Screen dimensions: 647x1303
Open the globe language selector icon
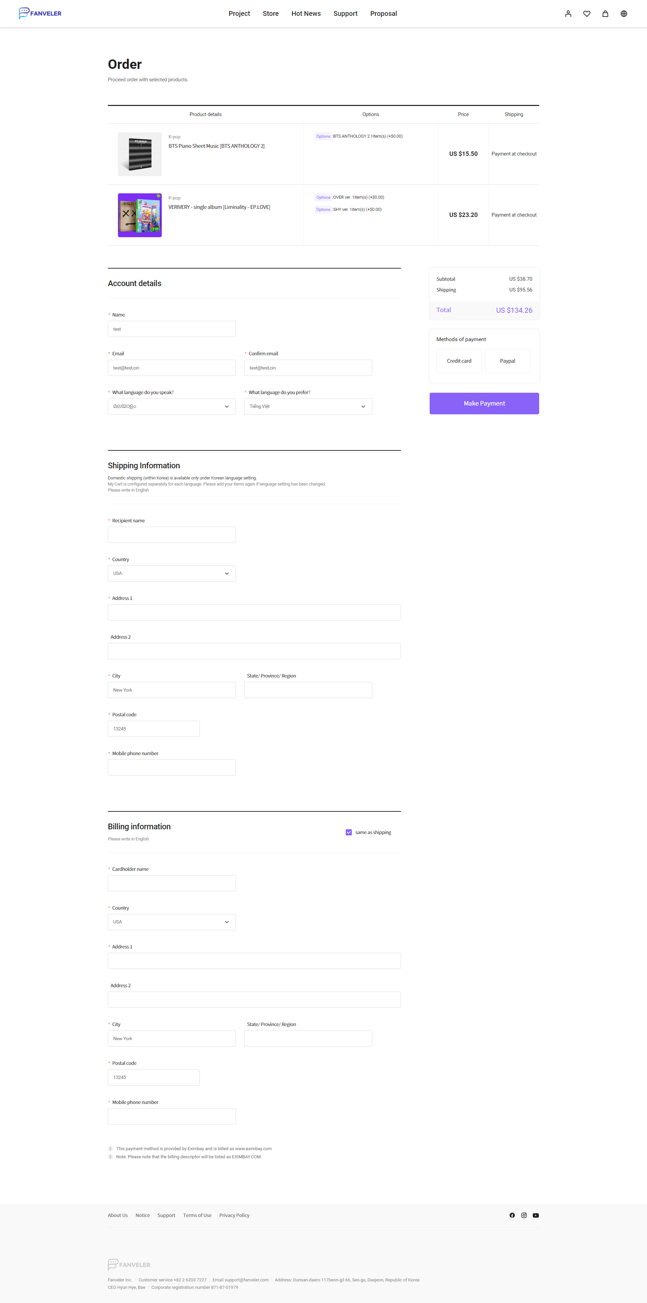624,13
